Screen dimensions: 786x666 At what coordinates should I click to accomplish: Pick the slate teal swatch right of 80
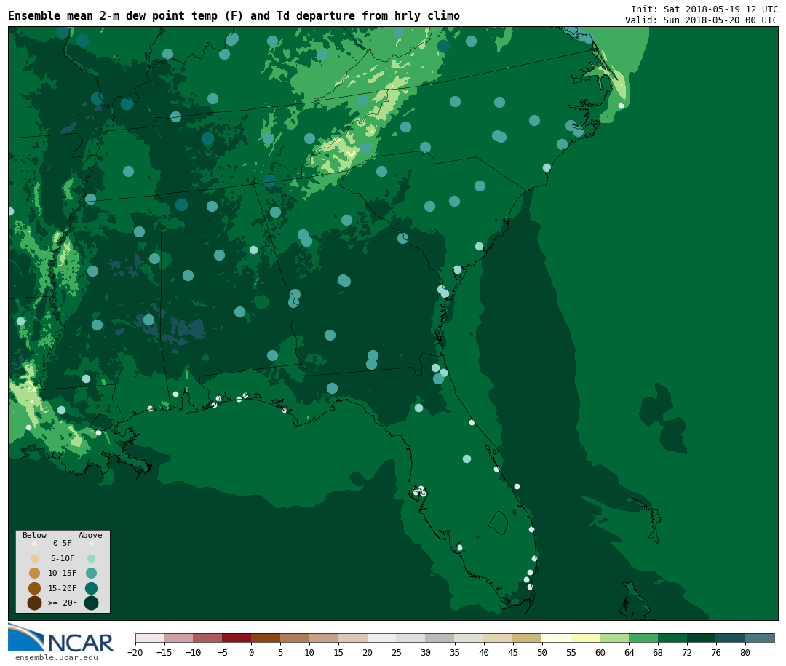click(761, 638)
